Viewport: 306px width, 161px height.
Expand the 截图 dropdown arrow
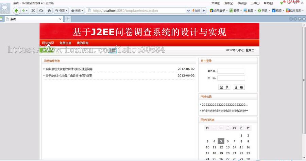[255, 11]
